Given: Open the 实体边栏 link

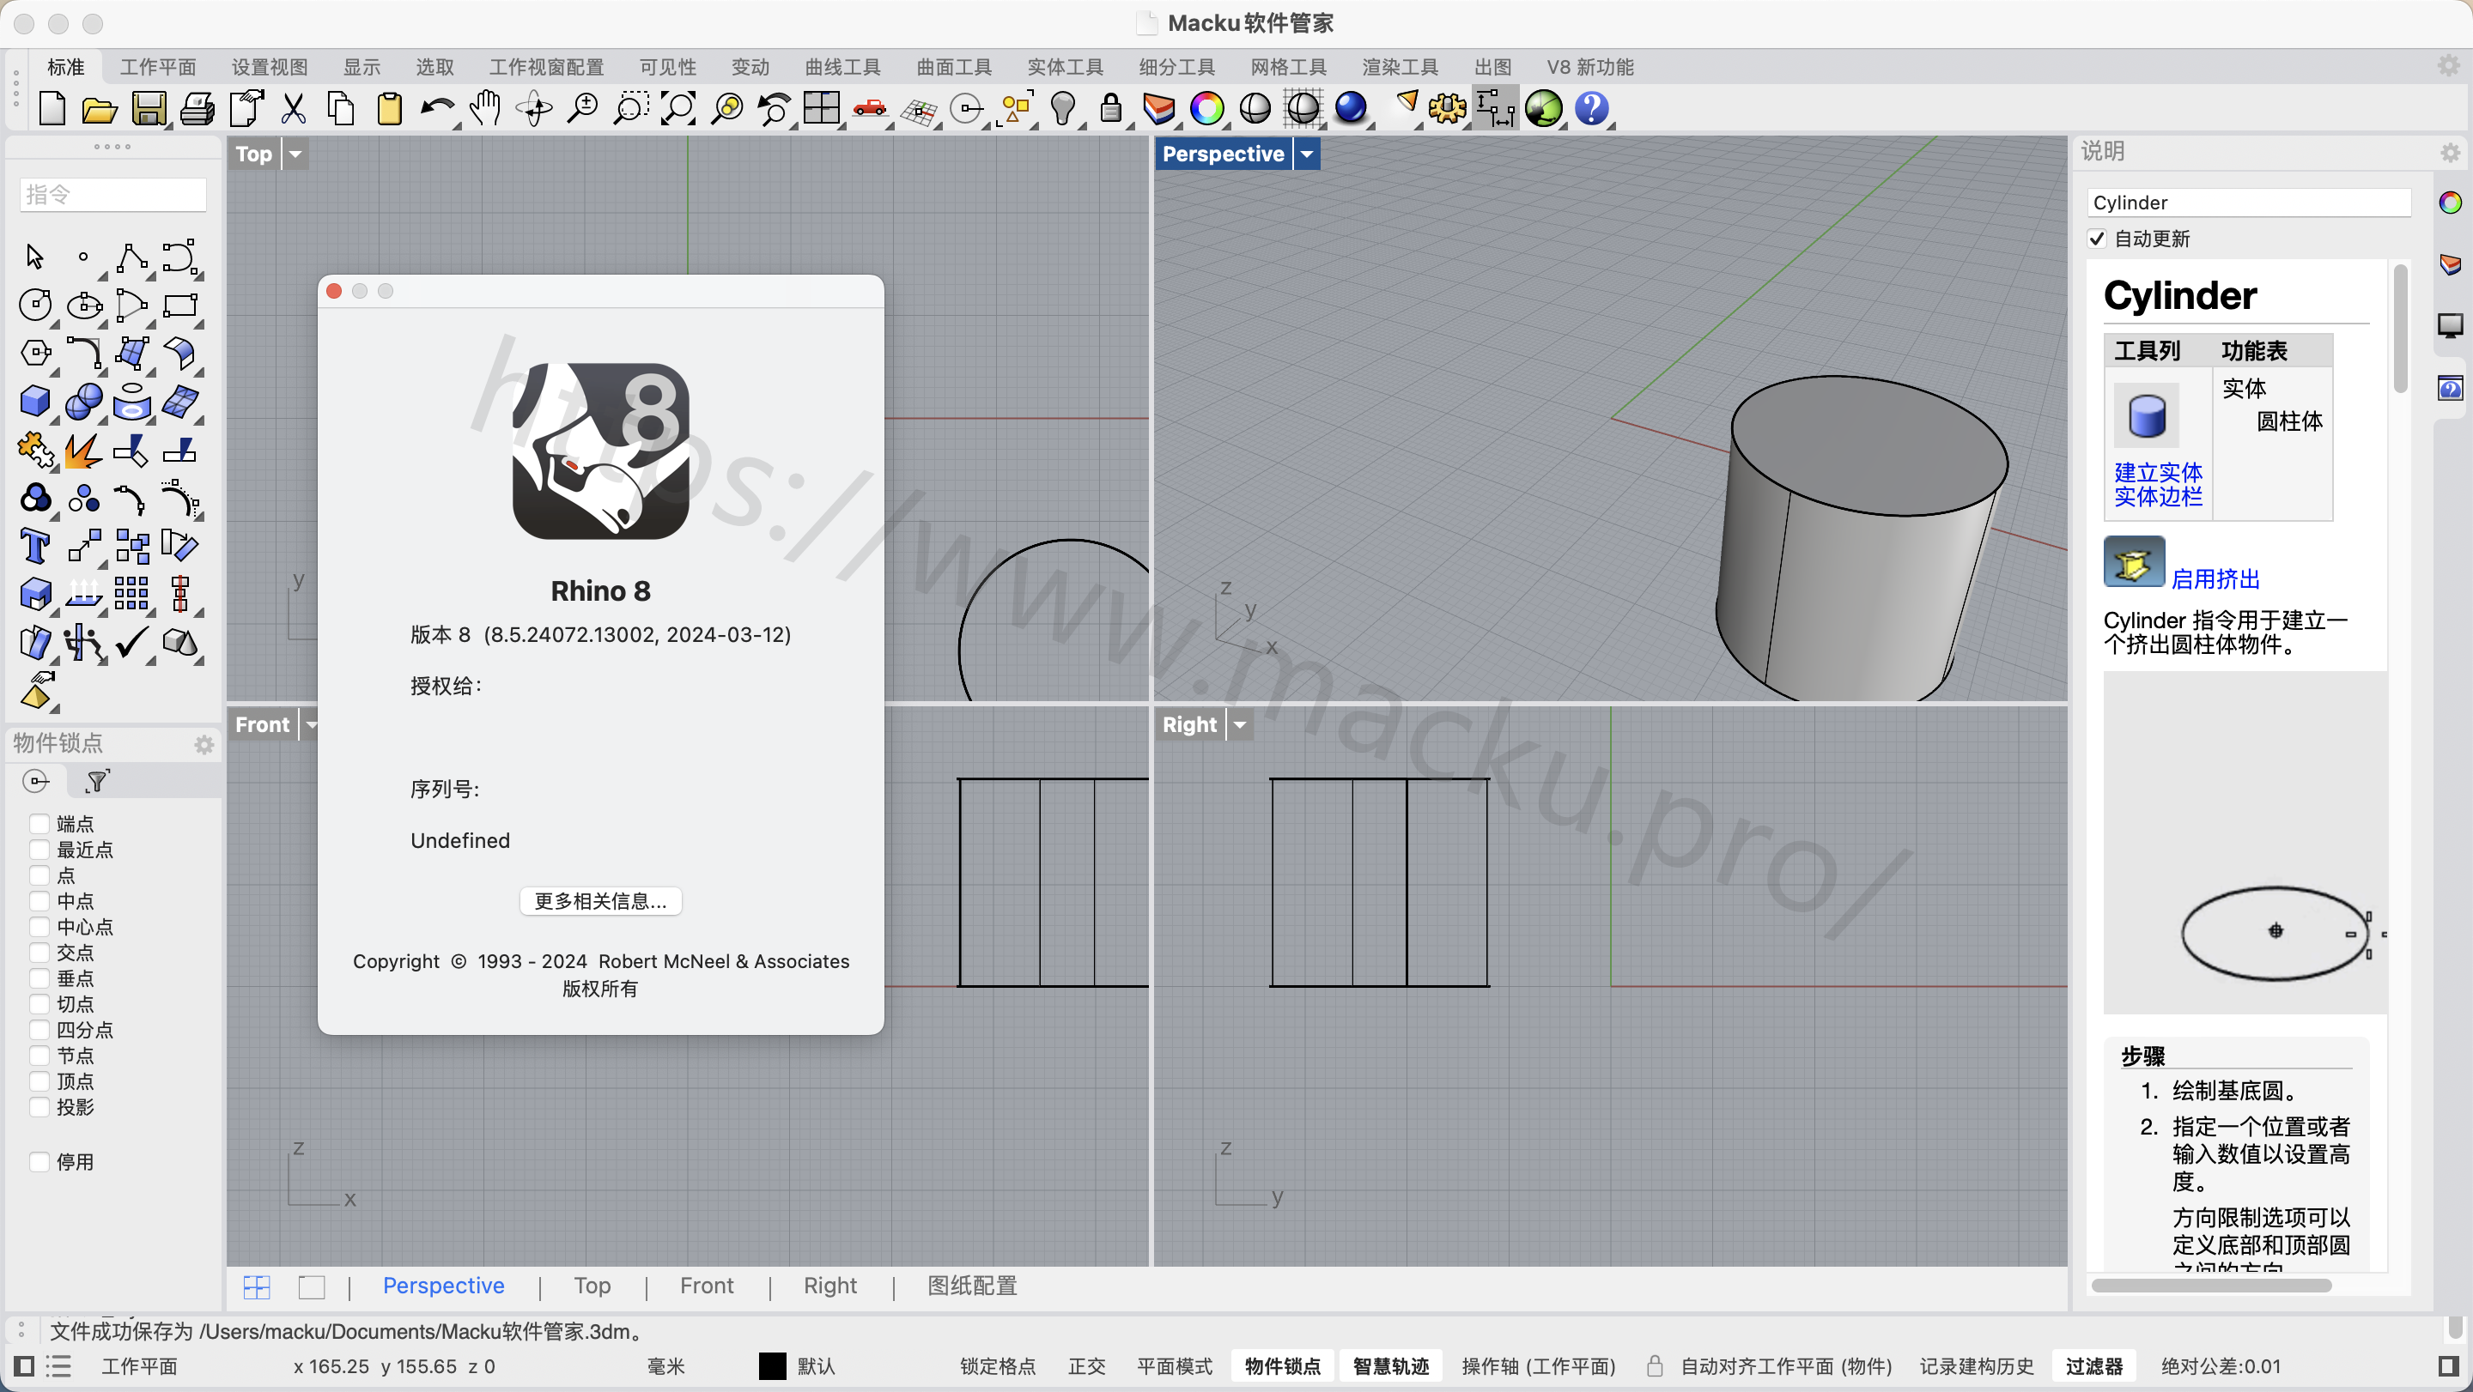Looking at the screenshot, I should pos(2158,497).
